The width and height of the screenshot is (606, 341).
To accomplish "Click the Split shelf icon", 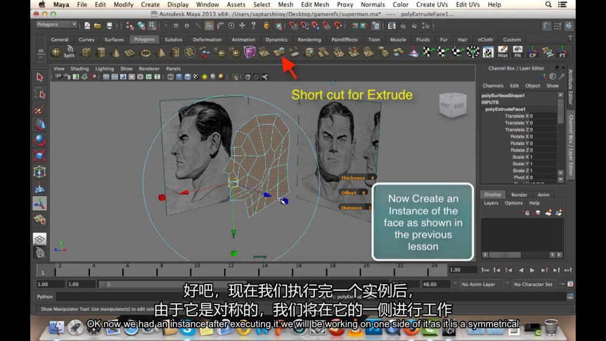I will (70, 52).
